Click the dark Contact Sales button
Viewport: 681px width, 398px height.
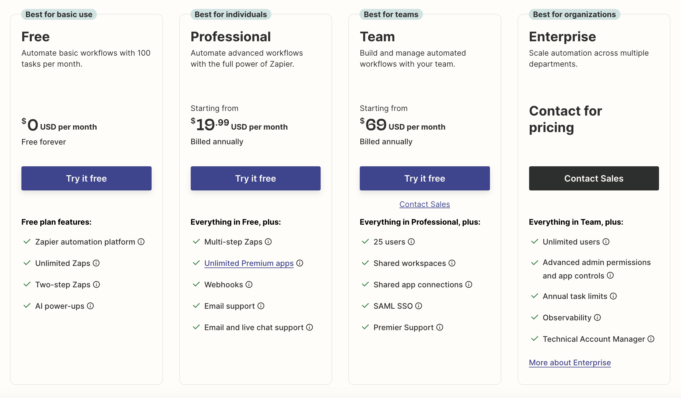coord(594,178)
